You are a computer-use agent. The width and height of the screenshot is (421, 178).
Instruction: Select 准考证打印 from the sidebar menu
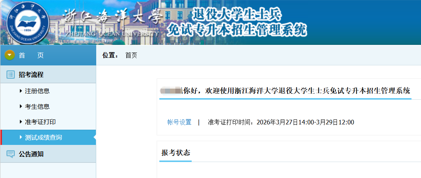coord(40,122)
